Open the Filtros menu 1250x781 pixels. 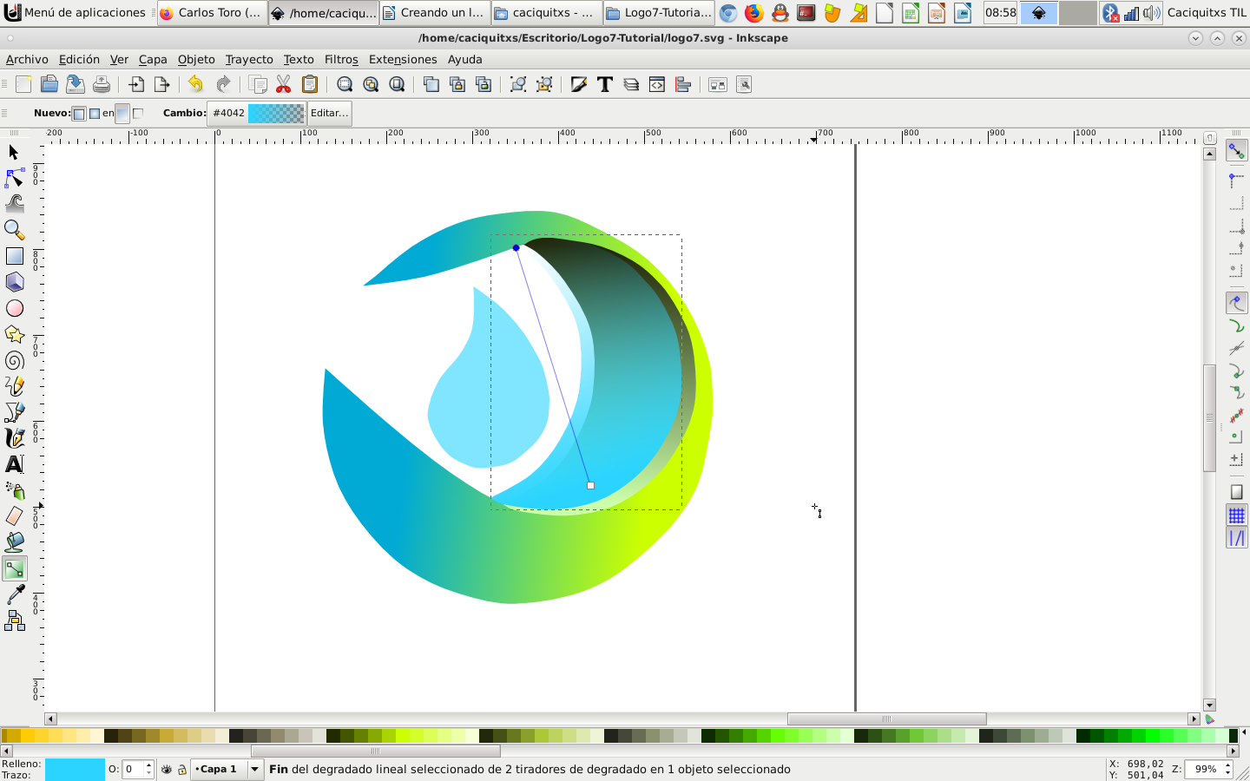341,59
